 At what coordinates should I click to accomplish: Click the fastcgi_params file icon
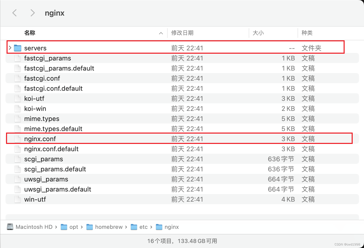point(18,58)
